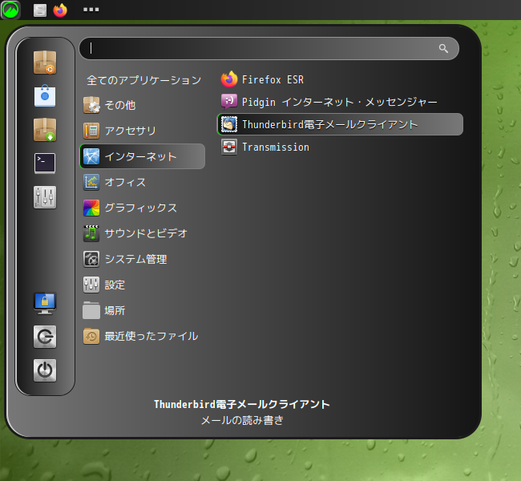This screenshot has width=521, height=481.
Task: Click the 場所 folder icon
Action: tap(91, 310)
